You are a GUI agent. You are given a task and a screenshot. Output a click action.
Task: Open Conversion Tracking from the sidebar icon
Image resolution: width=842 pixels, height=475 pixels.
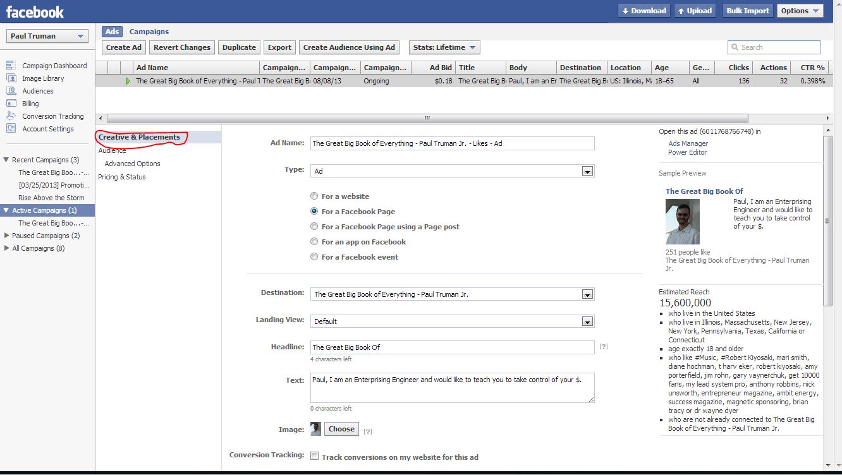(10, 116)
